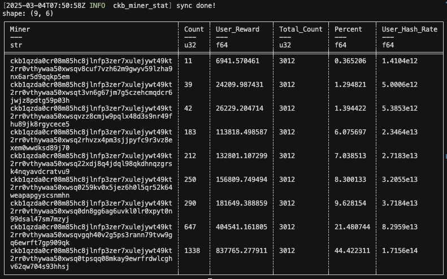This screenshot has width=447, height=279.
Task: Click the count value 1338
Action: point(192,250)
